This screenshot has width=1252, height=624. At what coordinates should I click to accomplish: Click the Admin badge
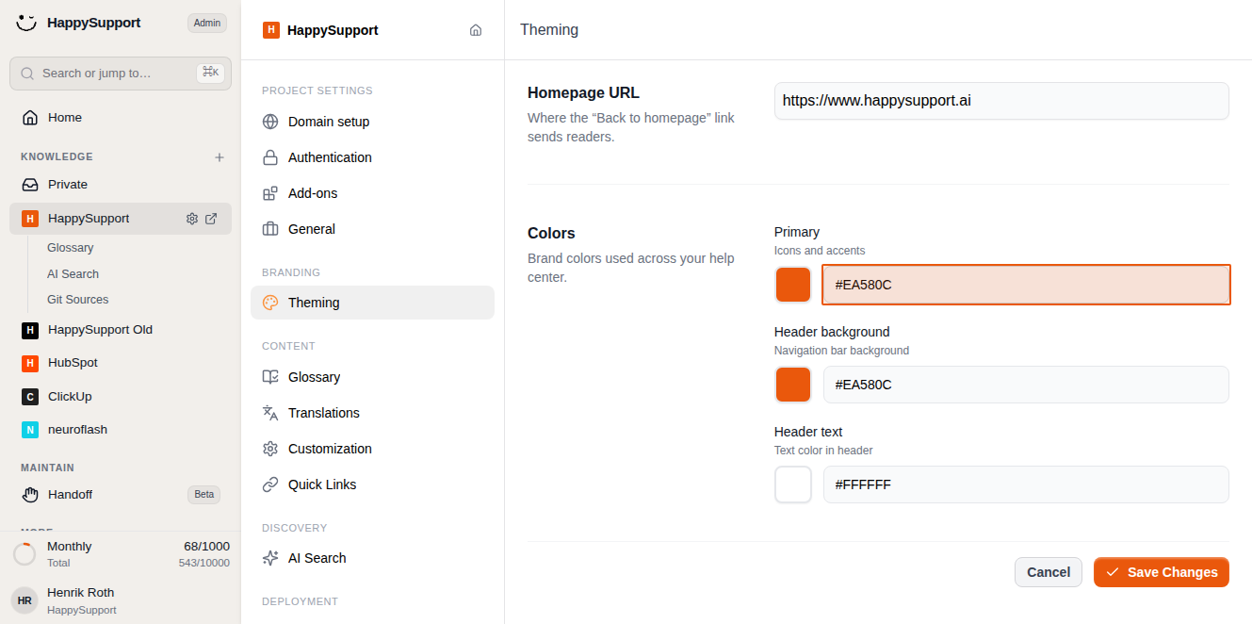[x=207, y=23]
